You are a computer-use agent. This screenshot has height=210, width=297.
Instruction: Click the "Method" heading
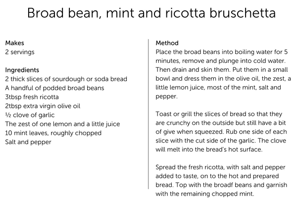point(167,43)
